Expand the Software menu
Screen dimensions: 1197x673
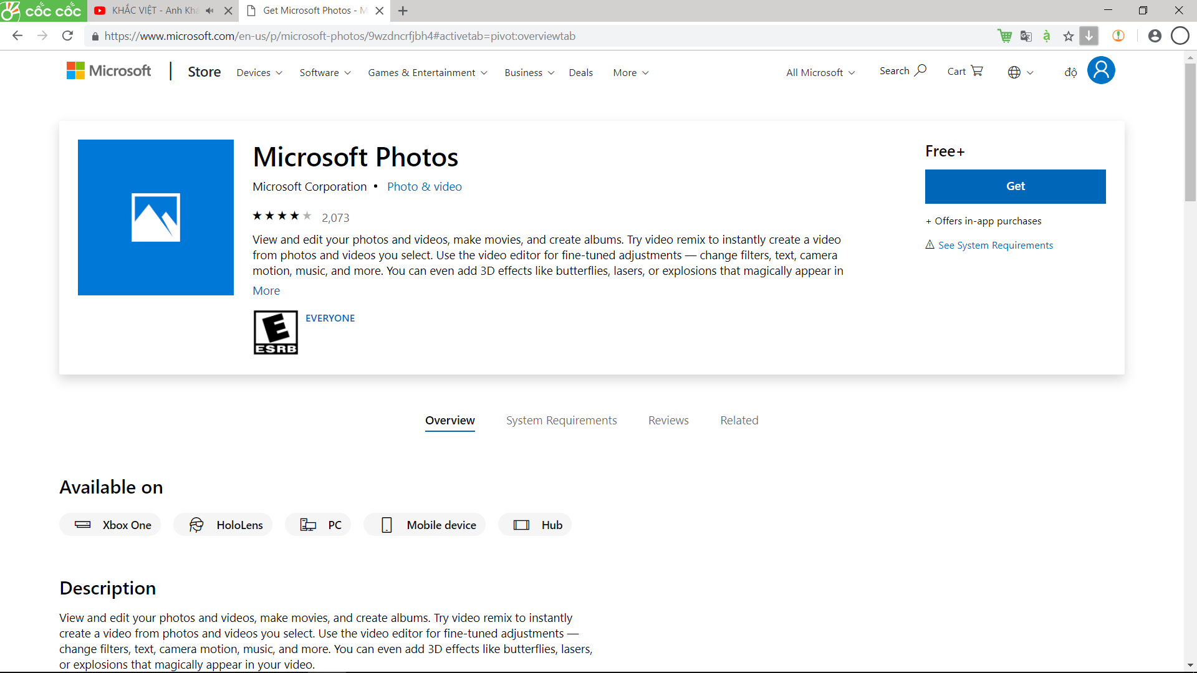(325, 73)
